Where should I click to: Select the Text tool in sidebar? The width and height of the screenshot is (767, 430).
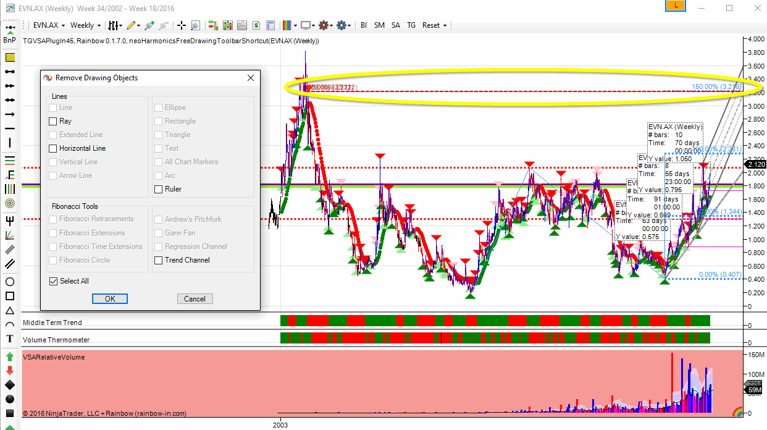[9, 339]
